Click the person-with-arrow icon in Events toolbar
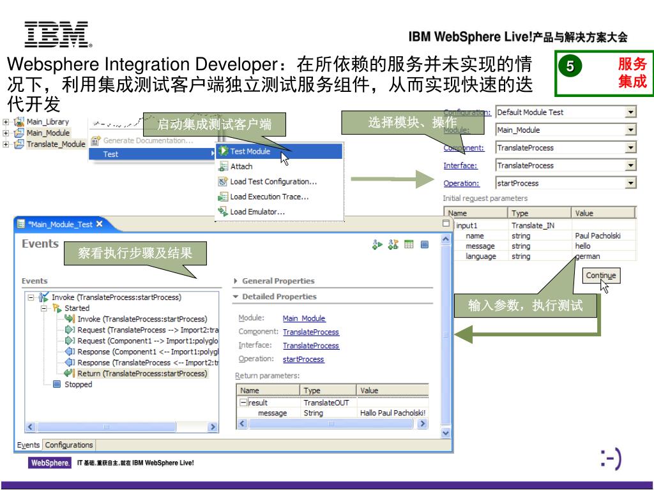This screenshot has height=490, width=654. coord(393,244)
